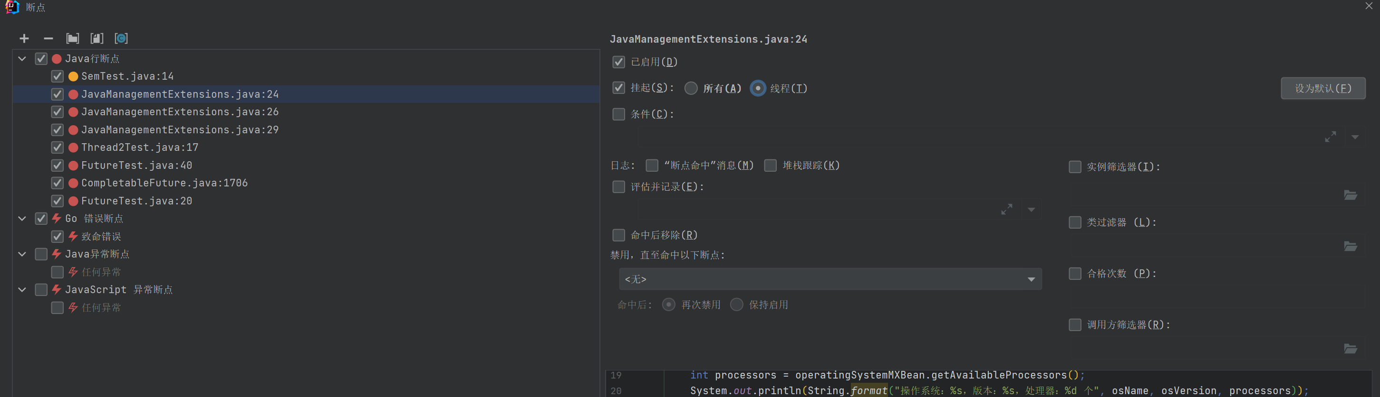Click the orange breakpoint icon of SemTest.java:14

[73, 76]
